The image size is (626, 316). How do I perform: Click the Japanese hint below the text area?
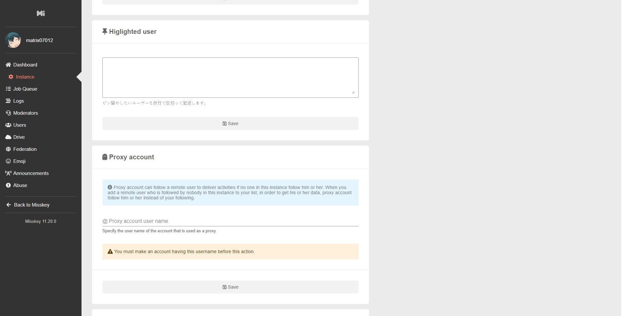[155, 103]
